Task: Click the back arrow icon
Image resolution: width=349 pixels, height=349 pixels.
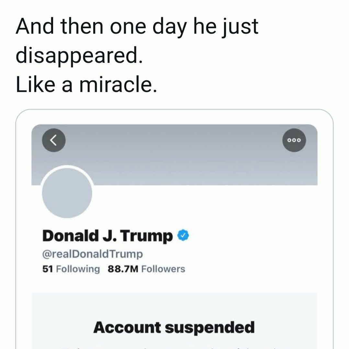Action: (x=54, y=140)
